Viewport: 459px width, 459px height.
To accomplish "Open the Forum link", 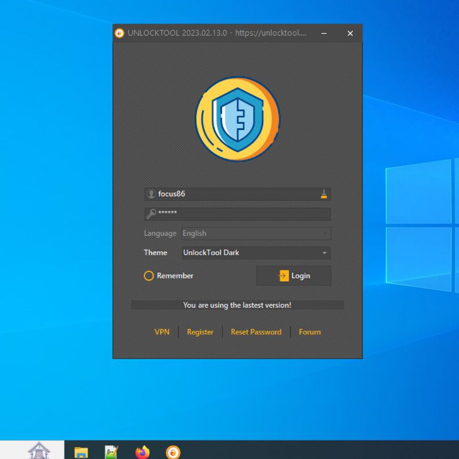I will (x=310, y=332).
